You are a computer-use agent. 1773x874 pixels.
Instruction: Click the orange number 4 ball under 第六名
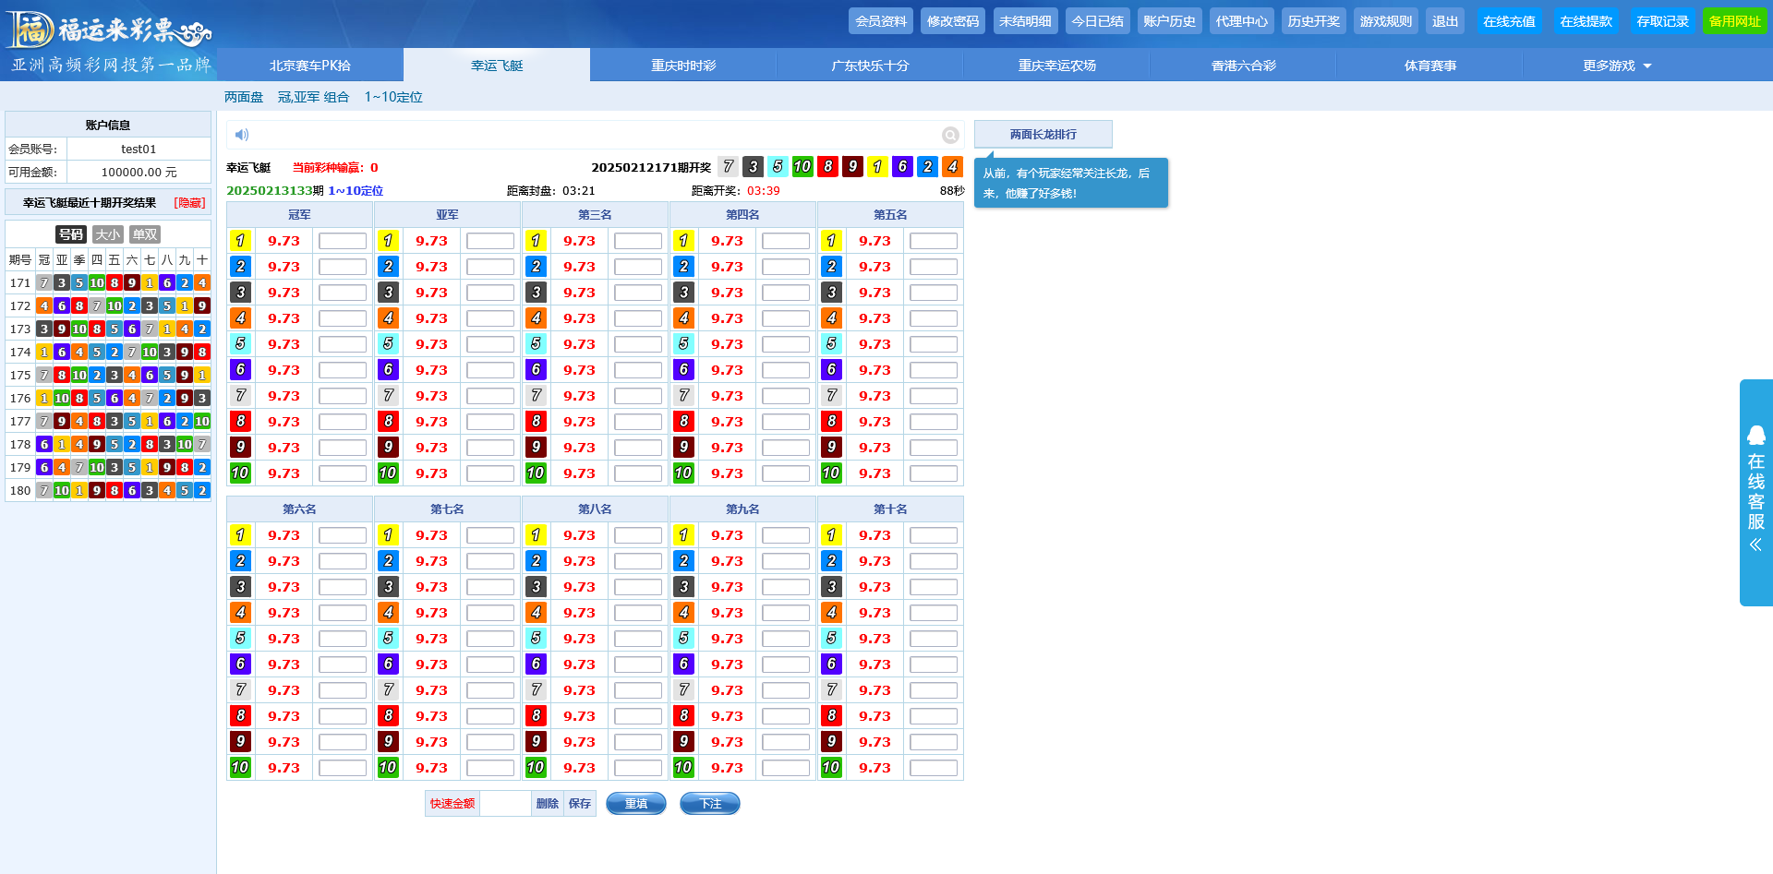pos(240,613)
